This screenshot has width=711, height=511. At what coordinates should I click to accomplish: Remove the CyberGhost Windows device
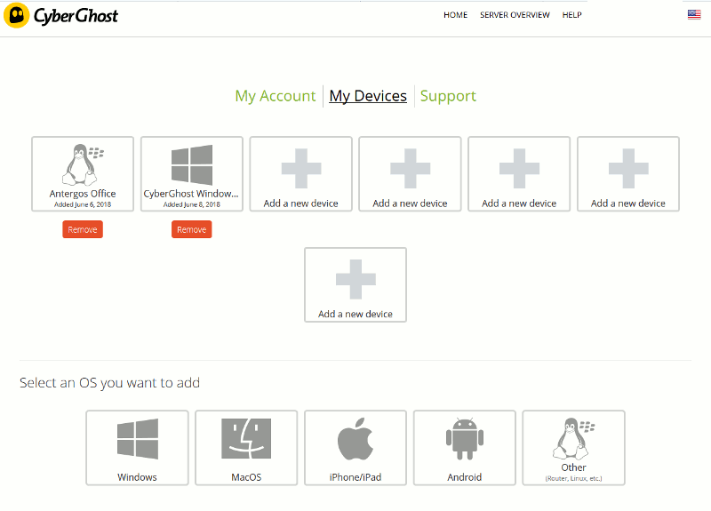point(191,229)
